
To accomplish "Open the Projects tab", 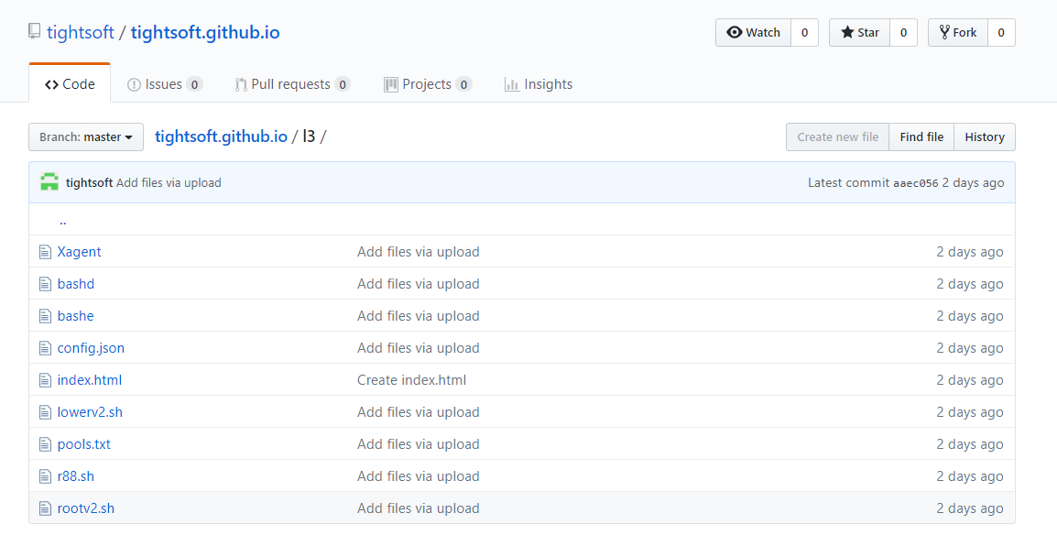I will pyautogui.click(x=427, y=84).
